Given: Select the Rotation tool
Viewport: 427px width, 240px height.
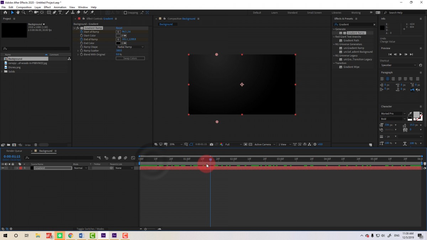Looking at the screenshot, I should (31, 12).
